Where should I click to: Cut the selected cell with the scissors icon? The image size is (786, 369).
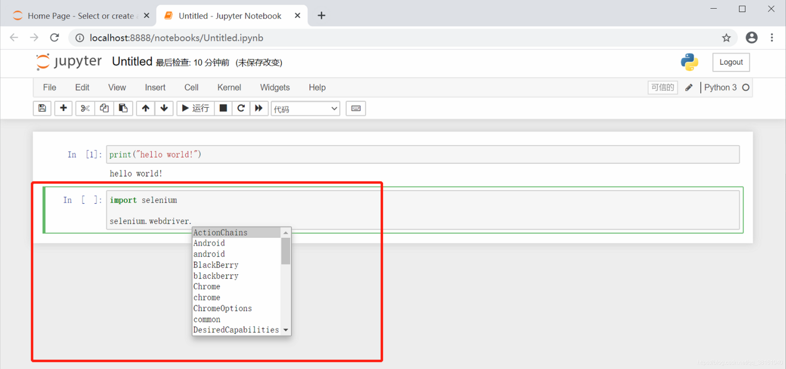click(x=85, y=109)
